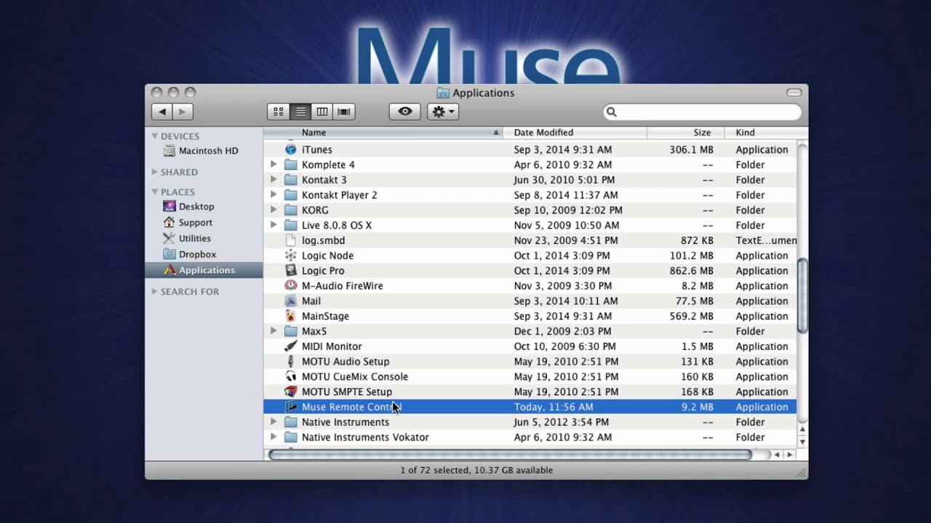
Task: Click the iTunes application icon
Action: (x=291, y=150)
